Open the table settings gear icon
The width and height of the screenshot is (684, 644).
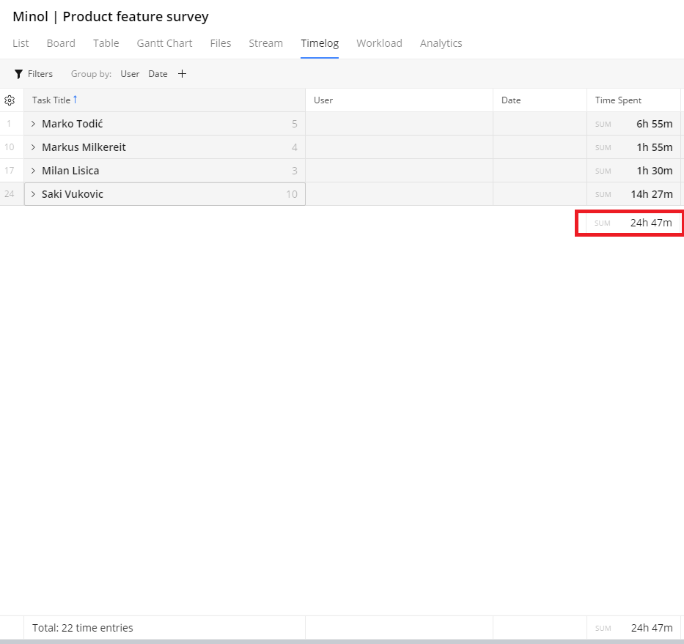click(10, 100)
